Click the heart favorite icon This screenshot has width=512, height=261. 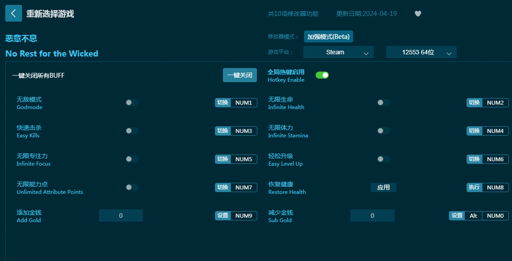[x=418, y=14]
